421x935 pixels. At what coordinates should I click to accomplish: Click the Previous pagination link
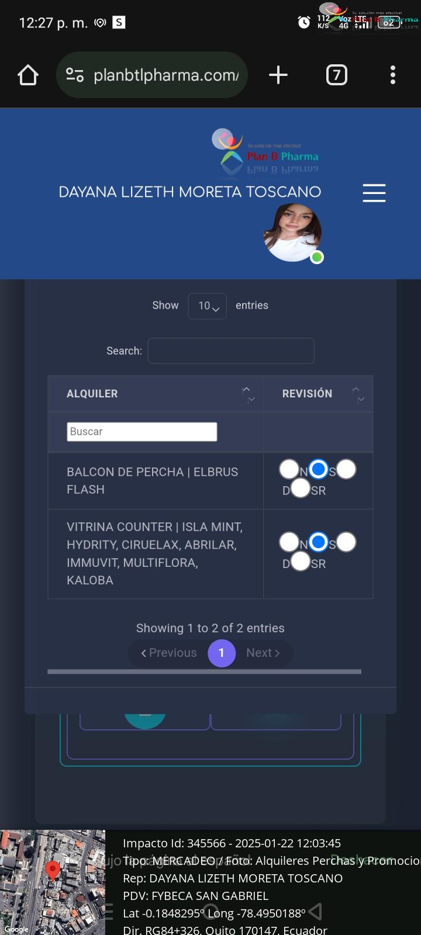pyautogui.click(x=169, y=653)
